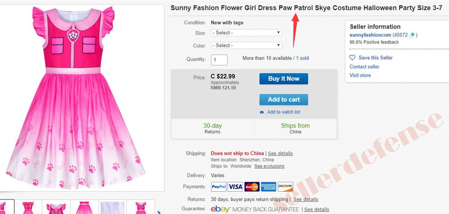Click the eye icon for watch list
This screenshot has width=449, height=214.
click(x=262, y=112)
